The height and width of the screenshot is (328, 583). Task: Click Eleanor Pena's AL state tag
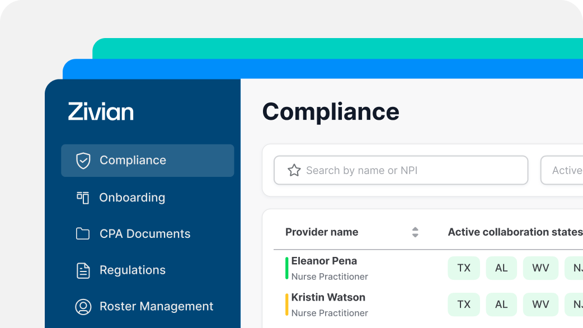(501, 268)
